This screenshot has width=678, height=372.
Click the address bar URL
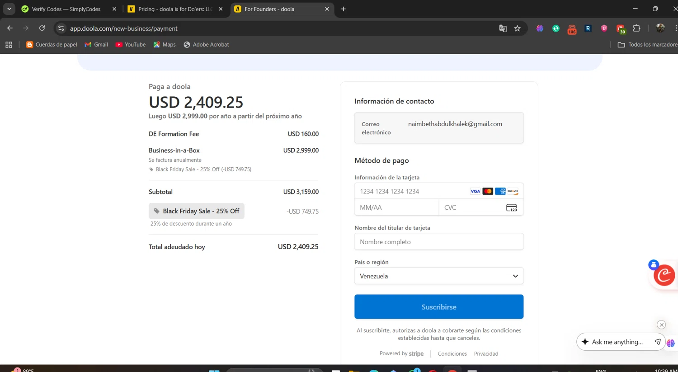click(123, 28)
